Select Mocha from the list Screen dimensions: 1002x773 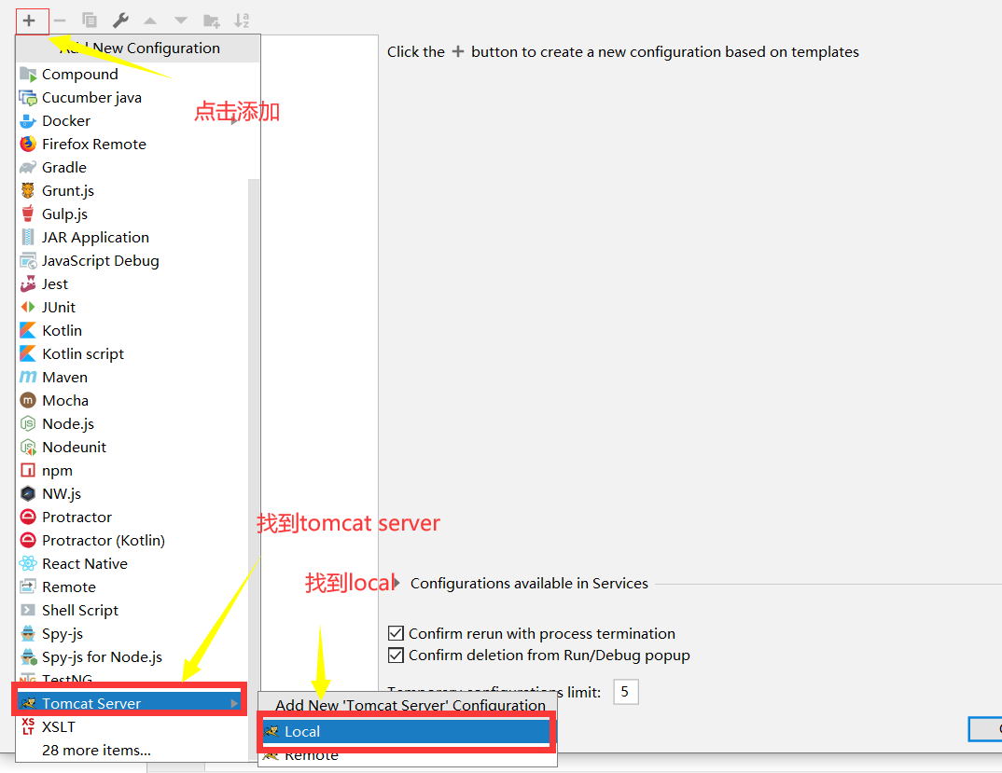point(132,401)
